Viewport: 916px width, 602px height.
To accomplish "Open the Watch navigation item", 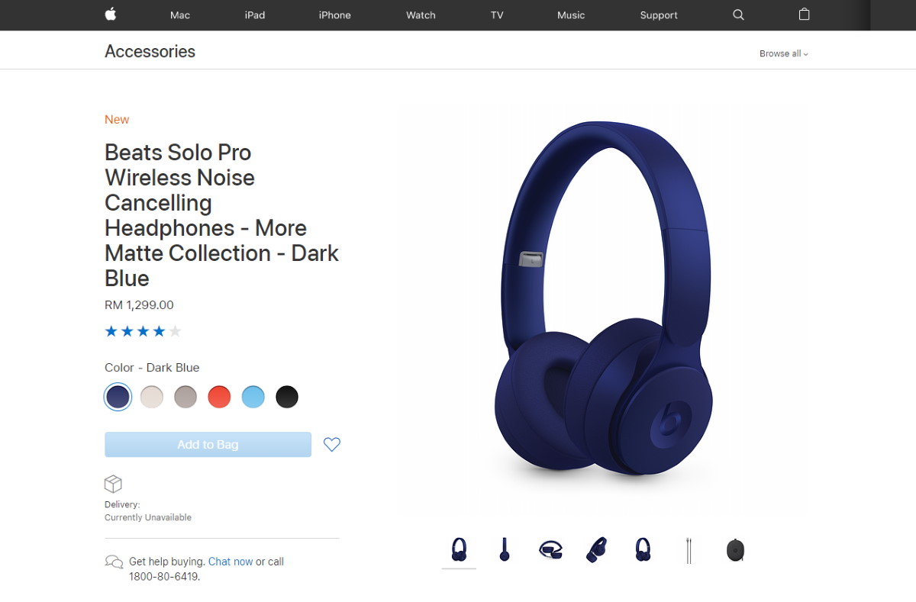I will point(421,15).
